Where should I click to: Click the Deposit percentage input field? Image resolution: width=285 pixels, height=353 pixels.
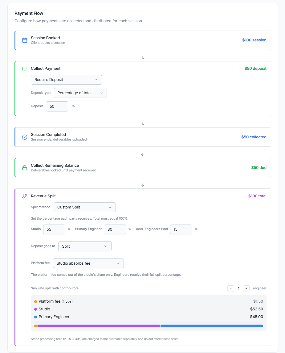click(57, 106)
